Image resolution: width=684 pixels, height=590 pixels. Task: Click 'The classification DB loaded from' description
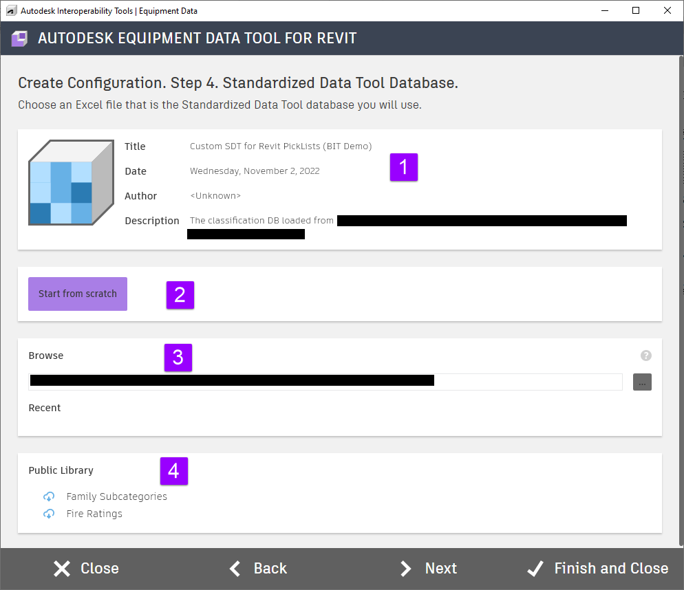tap(261, 221)
